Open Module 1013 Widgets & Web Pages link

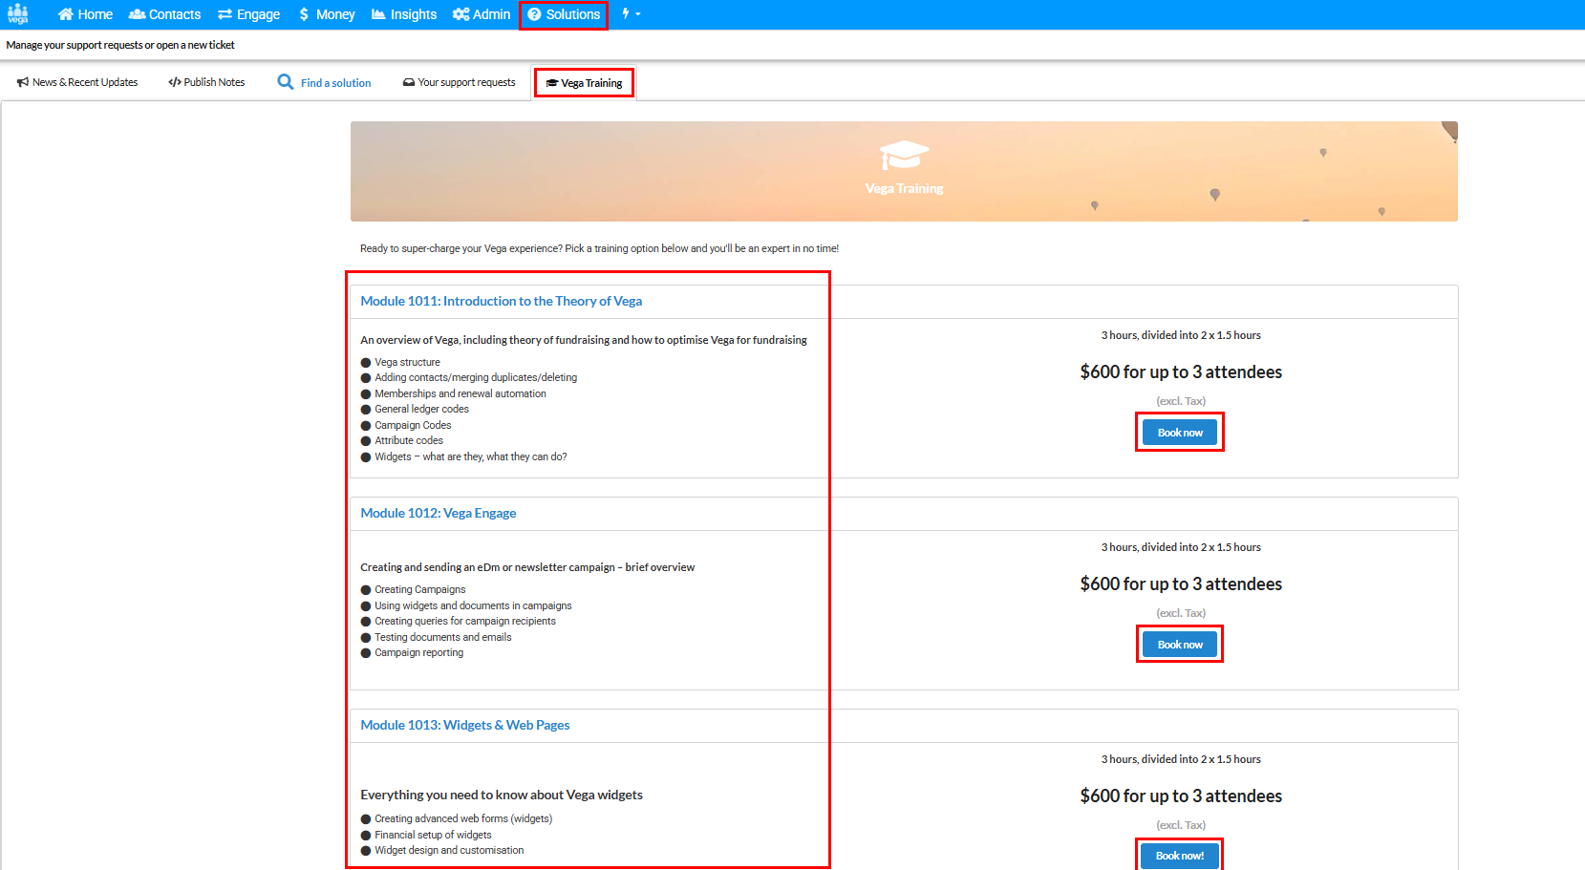[464, 725]
